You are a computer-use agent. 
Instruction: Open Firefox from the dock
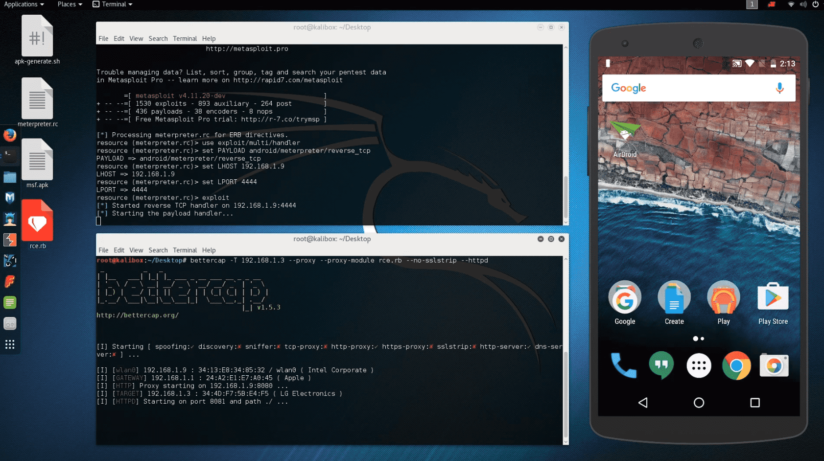click(10, 135)
